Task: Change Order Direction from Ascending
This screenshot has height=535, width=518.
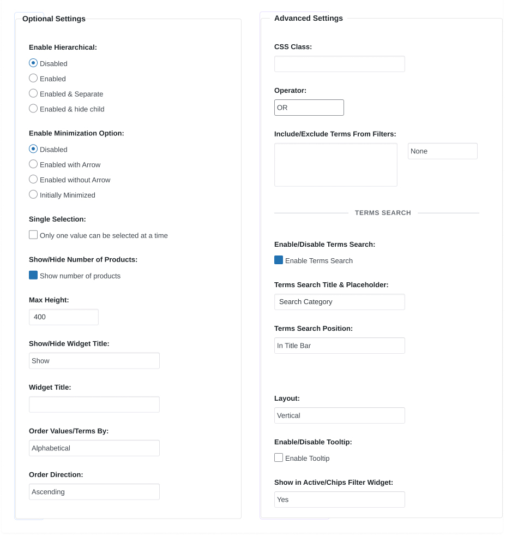Action: point(94,491)
